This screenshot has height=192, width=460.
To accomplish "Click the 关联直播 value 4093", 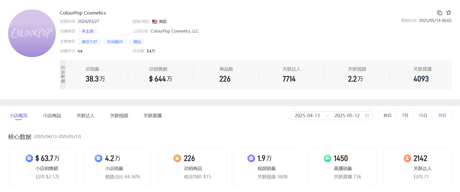I will point(421,79).
